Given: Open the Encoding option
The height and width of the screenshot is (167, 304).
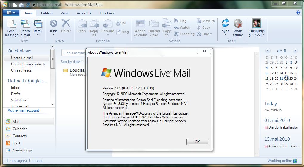Looking at the screenshot, I should pos(184,34).
